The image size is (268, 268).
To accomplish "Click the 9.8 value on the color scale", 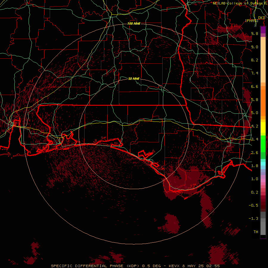I will (255, 33).
